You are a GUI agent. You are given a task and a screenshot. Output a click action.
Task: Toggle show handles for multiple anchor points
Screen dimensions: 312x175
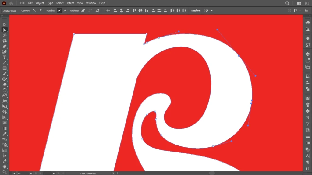59,10
